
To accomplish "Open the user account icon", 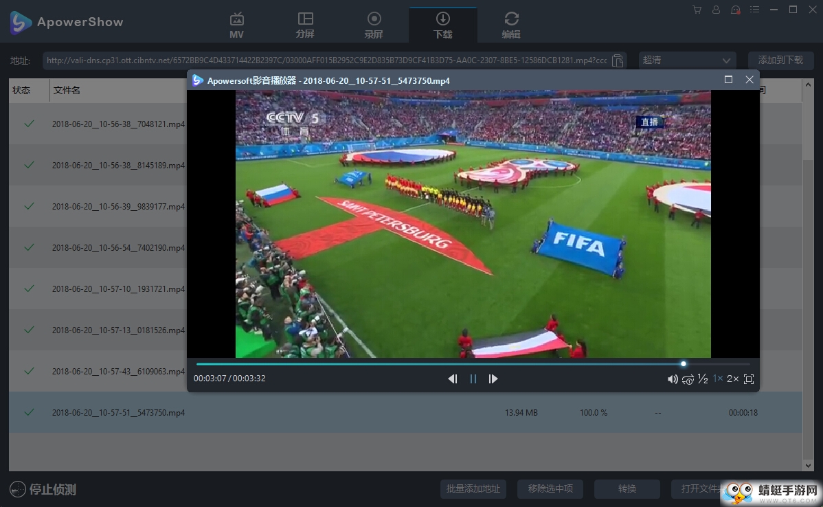I will [716, 10].
